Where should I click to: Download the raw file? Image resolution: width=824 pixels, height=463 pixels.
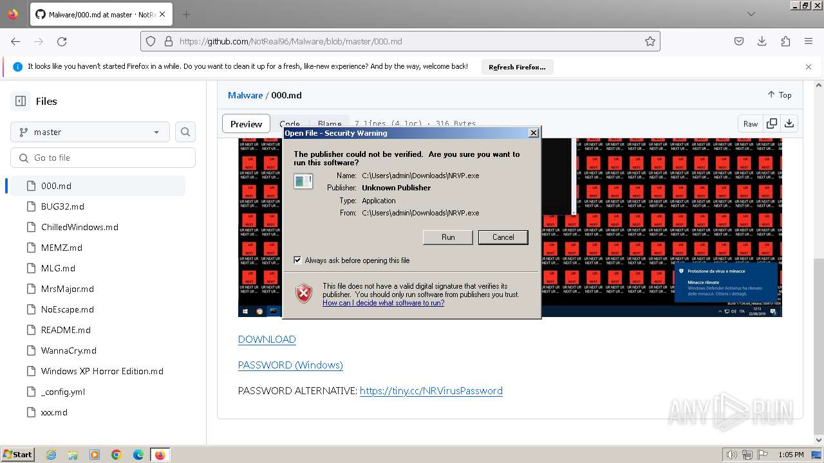(789, 123)
